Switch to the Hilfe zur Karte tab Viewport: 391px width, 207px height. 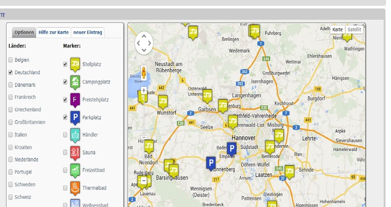(53, 33)
